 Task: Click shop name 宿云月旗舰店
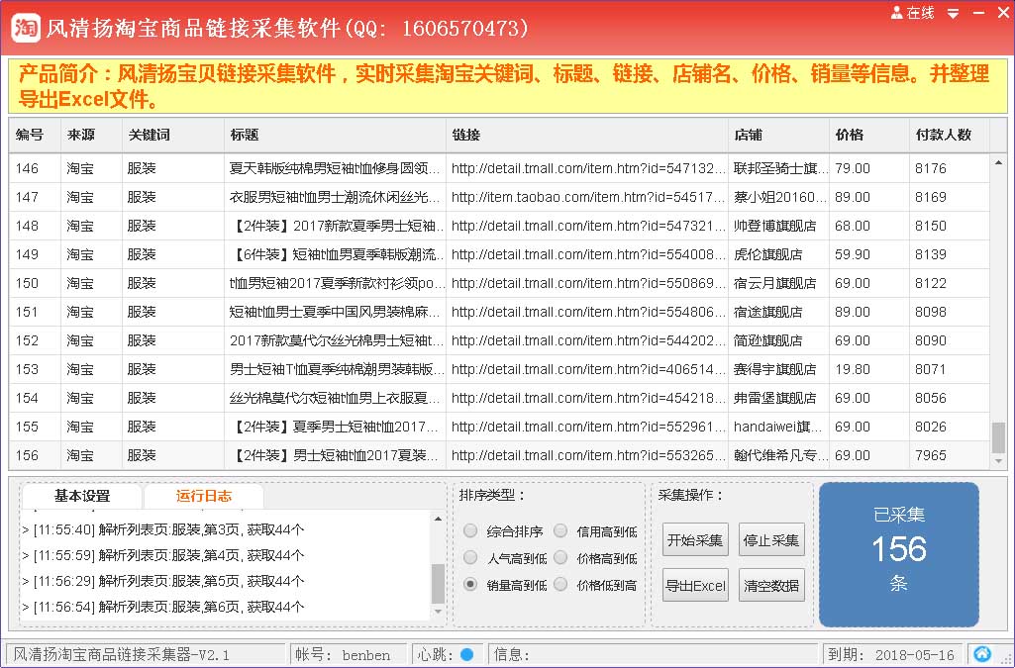pyautogui.click(x=774, y=283)
